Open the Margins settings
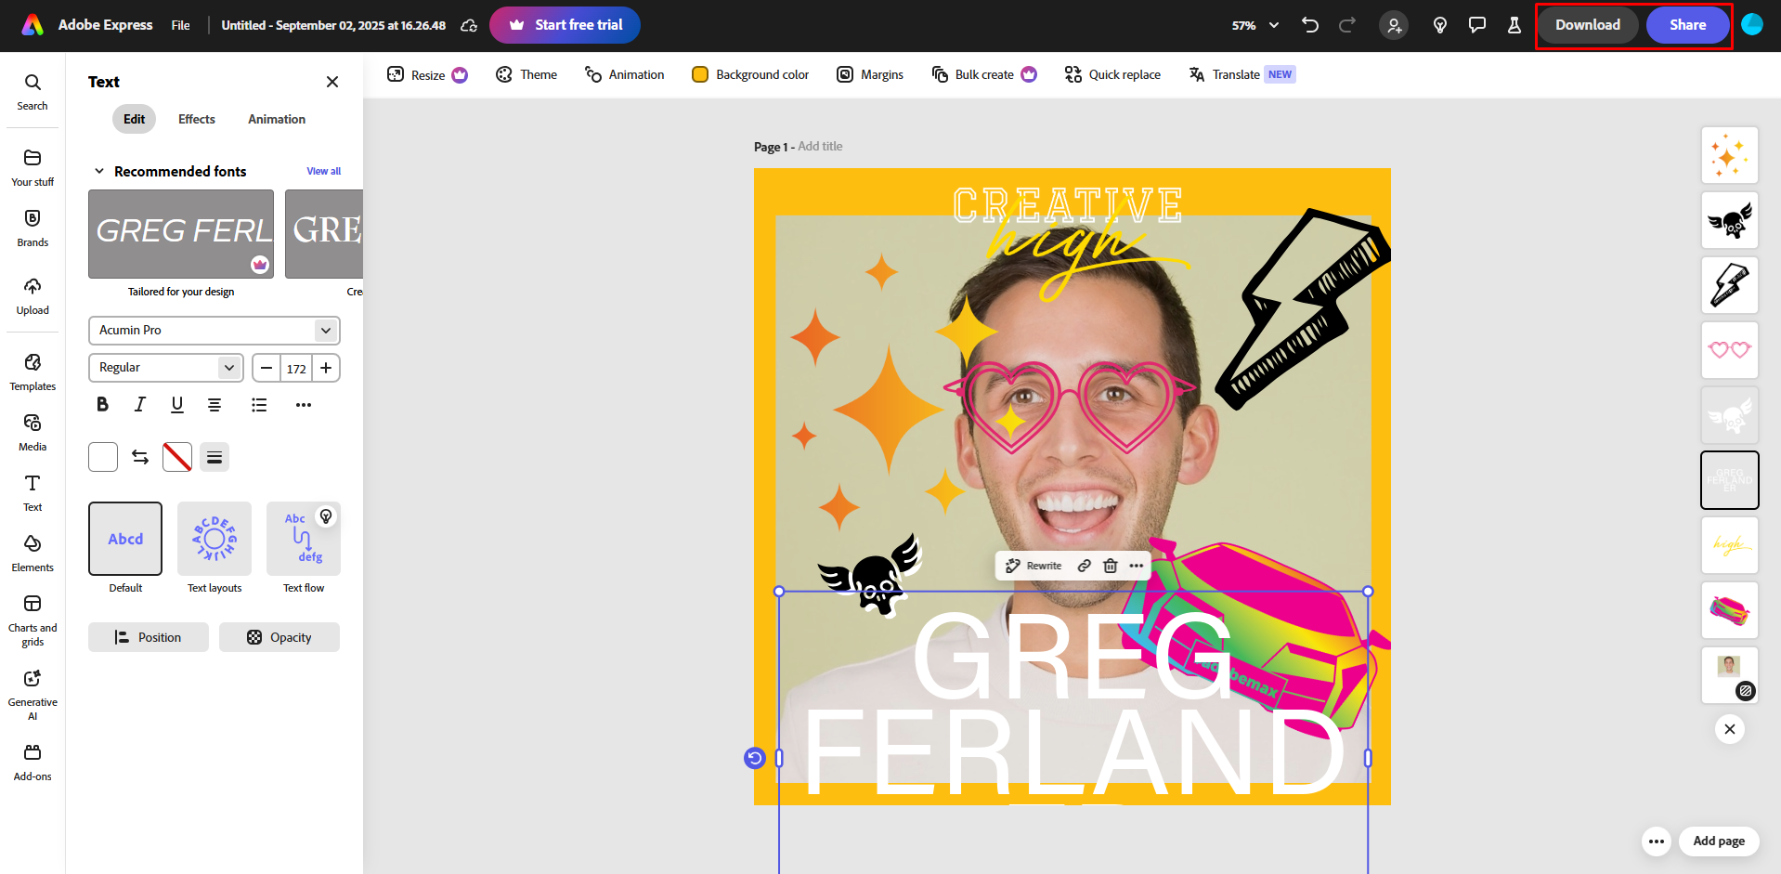Screen dimensions: 1781x874 point(870,74)
